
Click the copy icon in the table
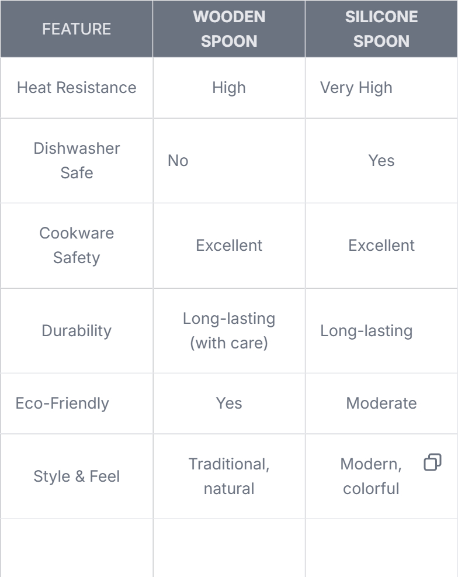coord(433,462)
